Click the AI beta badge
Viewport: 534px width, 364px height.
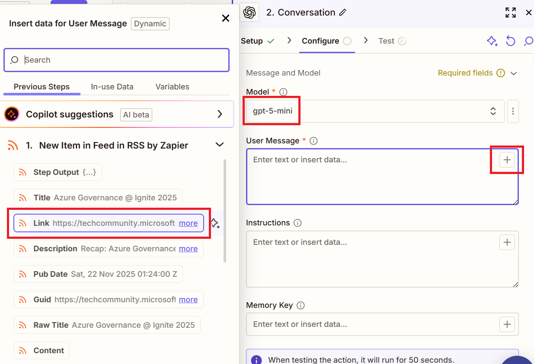coord(136,115)
